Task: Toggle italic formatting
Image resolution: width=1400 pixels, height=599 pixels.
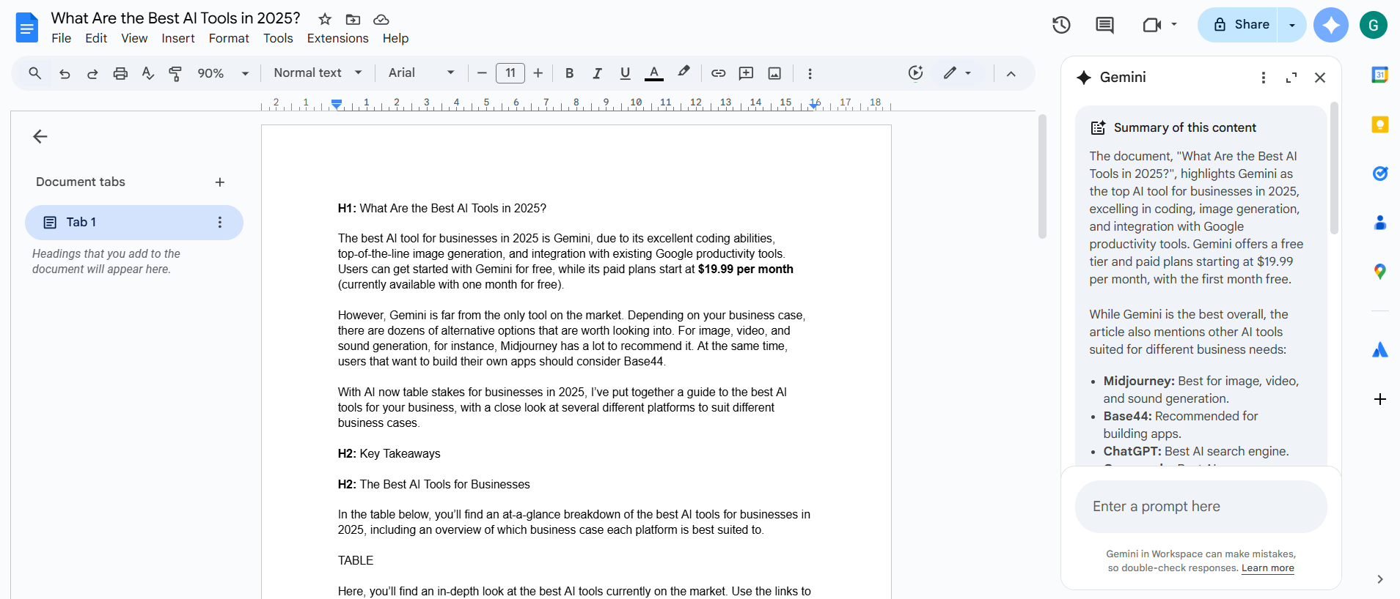Action: click(x=597, y=73)
